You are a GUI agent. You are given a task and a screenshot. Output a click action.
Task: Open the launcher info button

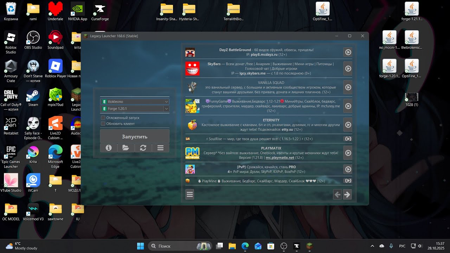pos(109,148)
